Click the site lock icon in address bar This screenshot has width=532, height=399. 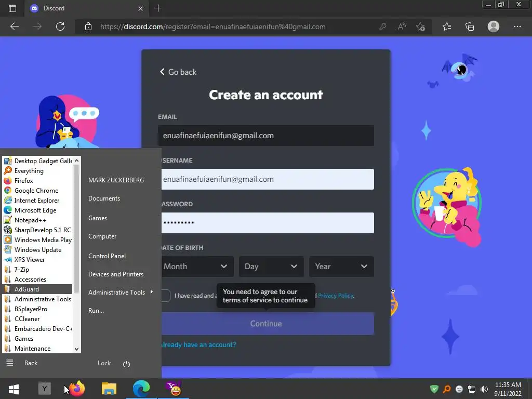tap(88, 26)
